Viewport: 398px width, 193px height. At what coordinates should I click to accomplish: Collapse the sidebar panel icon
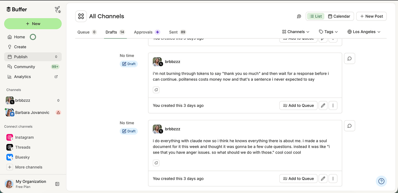tap(57, 184)
